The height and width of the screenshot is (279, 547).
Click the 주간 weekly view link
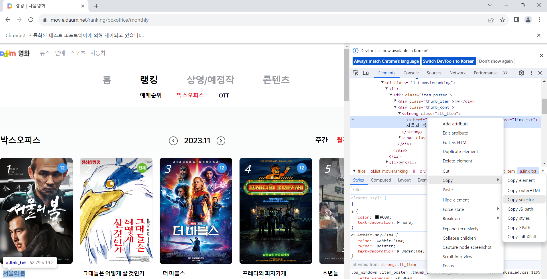point(322,140)
